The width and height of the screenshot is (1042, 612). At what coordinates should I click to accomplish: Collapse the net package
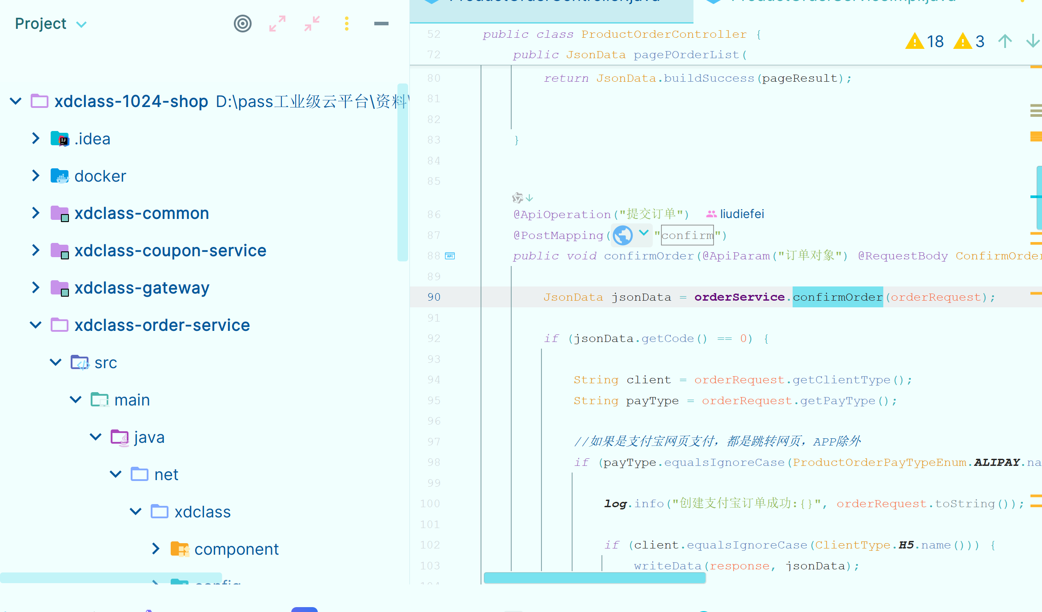(x=116, y=474)
